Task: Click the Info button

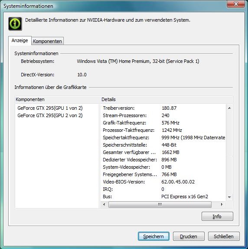Action: point(217,216)
